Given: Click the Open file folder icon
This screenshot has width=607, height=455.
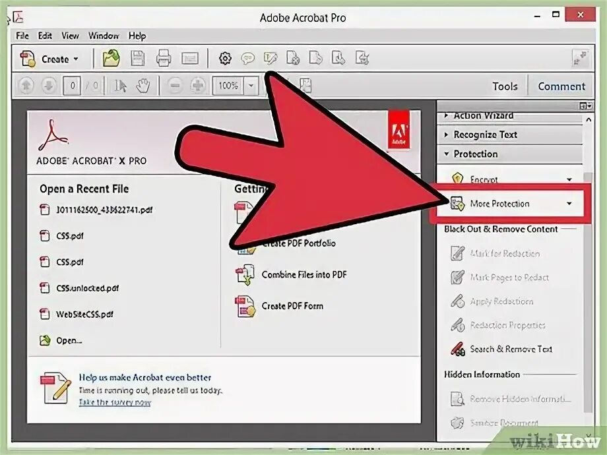Looking at the screenshot, I should click(111, 59).
